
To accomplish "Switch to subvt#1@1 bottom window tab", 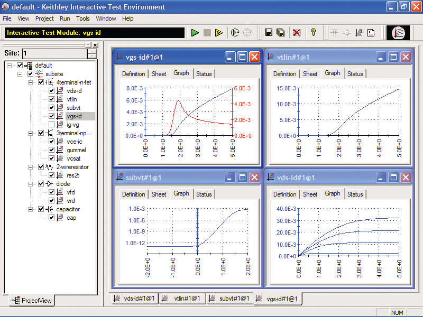I will pyautogui.click(x=230, y=299).
